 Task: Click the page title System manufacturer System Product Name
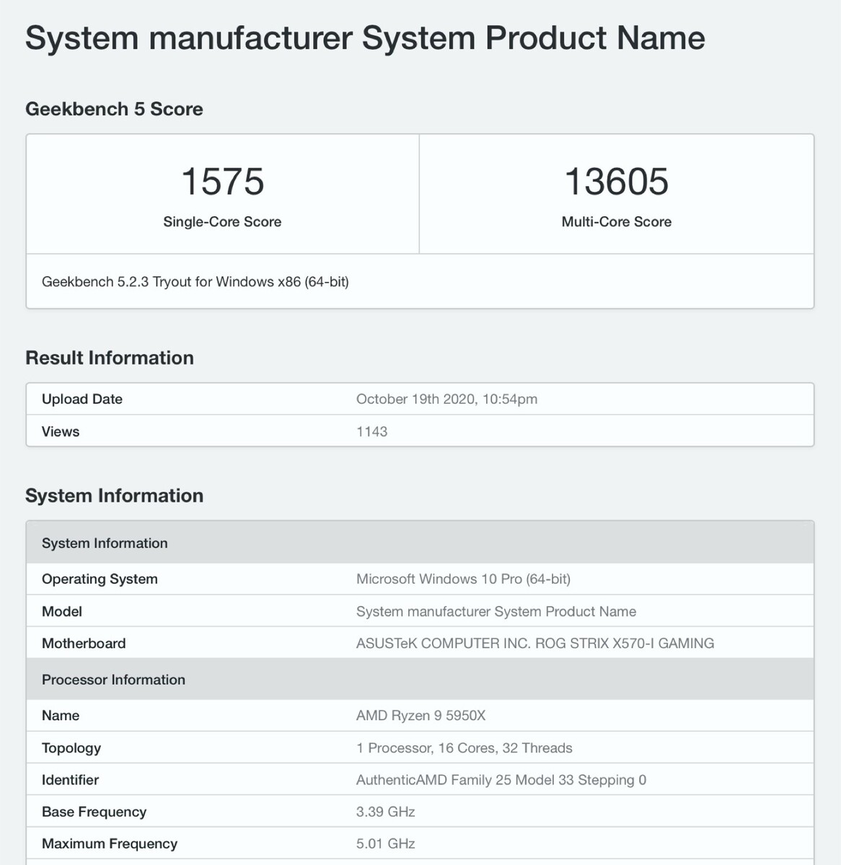(365, 38)
